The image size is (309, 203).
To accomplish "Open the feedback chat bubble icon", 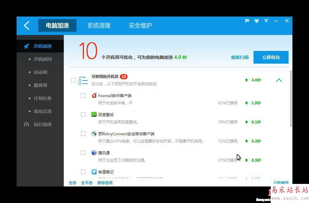I will tap(247, 21).
